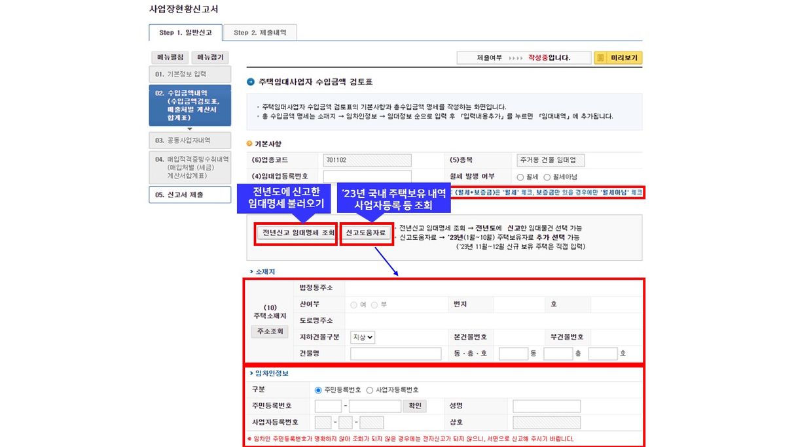Viewport: 796px width, 447px height.
Task: Open 03. 공동사업자내역 menu item
Action: pyautogui.click(x=190, y=140)
